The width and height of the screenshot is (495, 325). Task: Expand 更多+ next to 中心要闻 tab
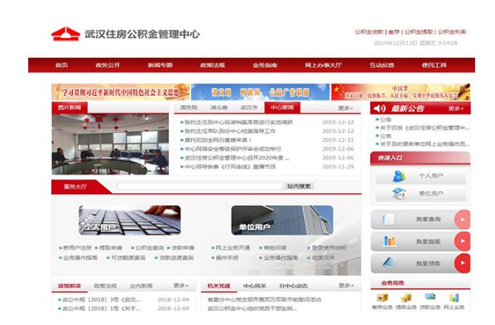(345, 108)
